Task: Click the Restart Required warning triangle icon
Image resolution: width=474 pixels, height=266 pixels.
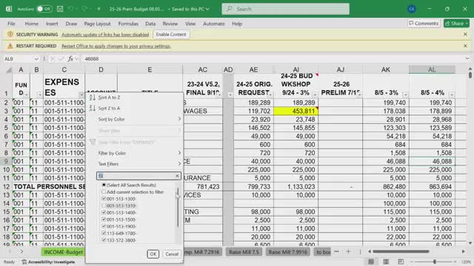Action: [x=10, y=46]
